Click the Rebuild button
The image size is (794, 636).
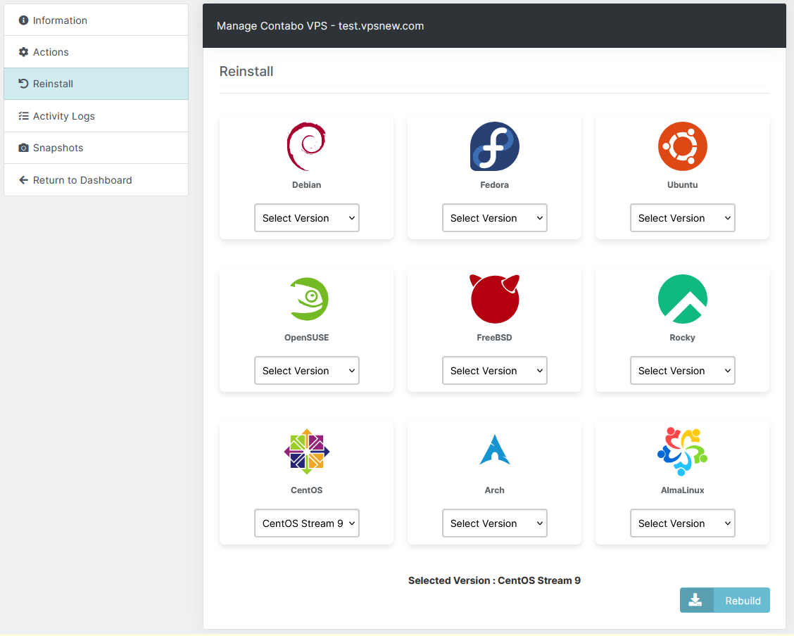pyautogui.click(x=724, y=600)
